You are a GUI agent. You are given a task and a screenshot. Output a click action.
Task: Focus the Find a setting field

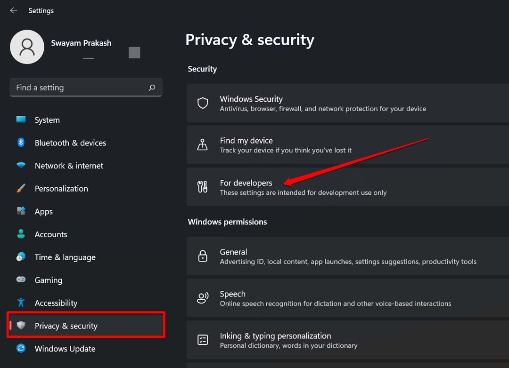pos(86,87)
